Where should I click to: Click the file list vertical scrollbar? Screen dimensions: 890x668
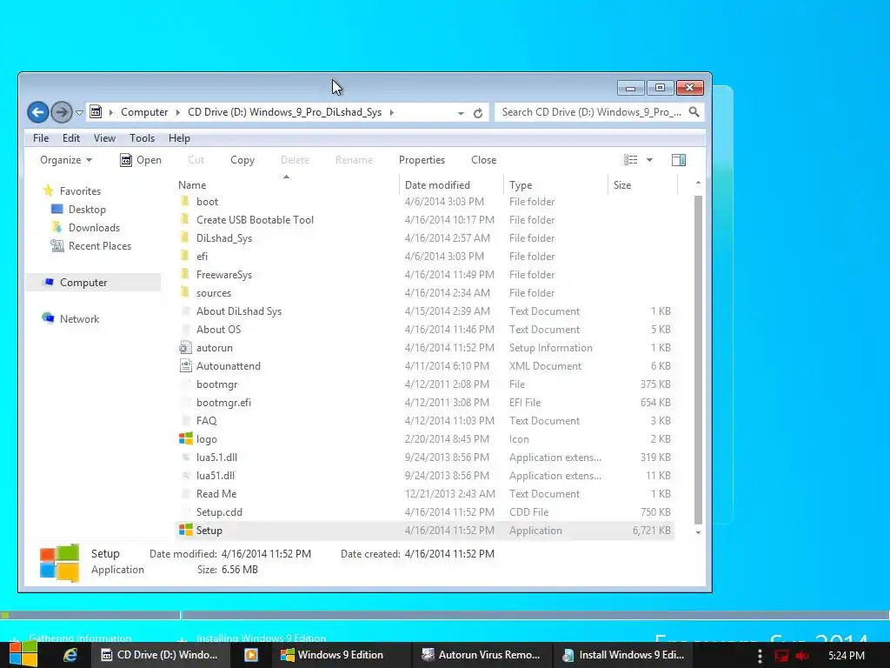click(698, 359)
